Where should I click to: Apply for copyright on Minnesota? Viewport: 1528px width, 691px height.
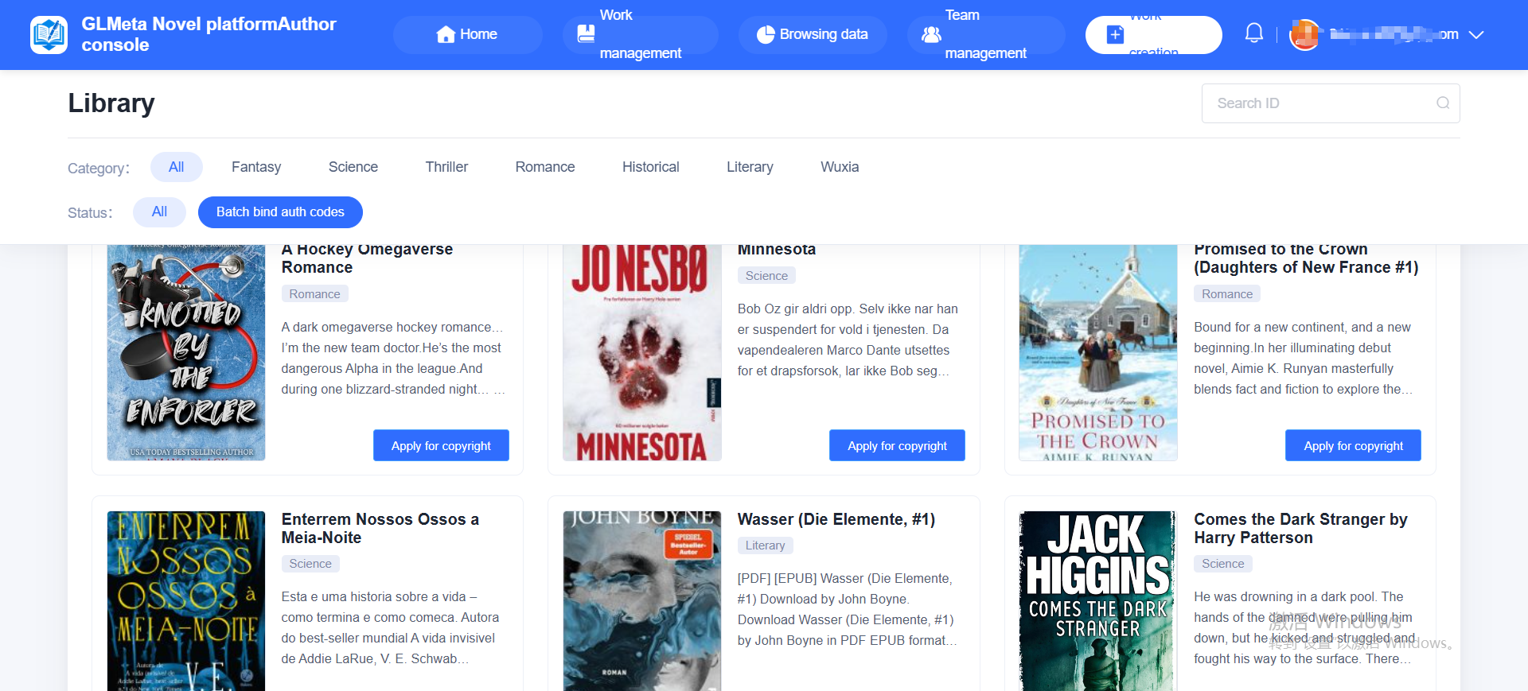tap(897, 445)
